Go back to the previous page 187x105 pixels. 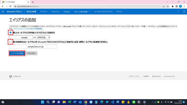3,6
